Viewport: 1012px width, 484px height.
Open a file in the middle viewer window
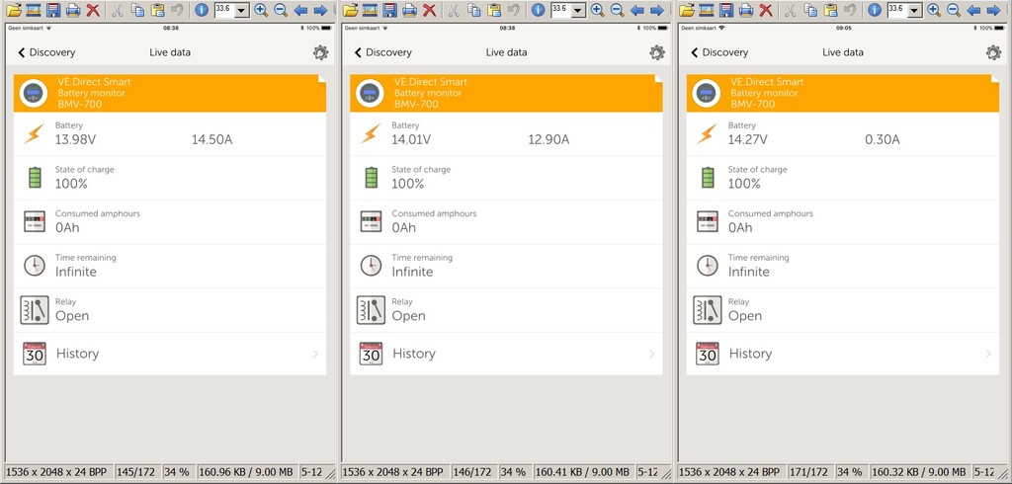[x=350, y=10]
